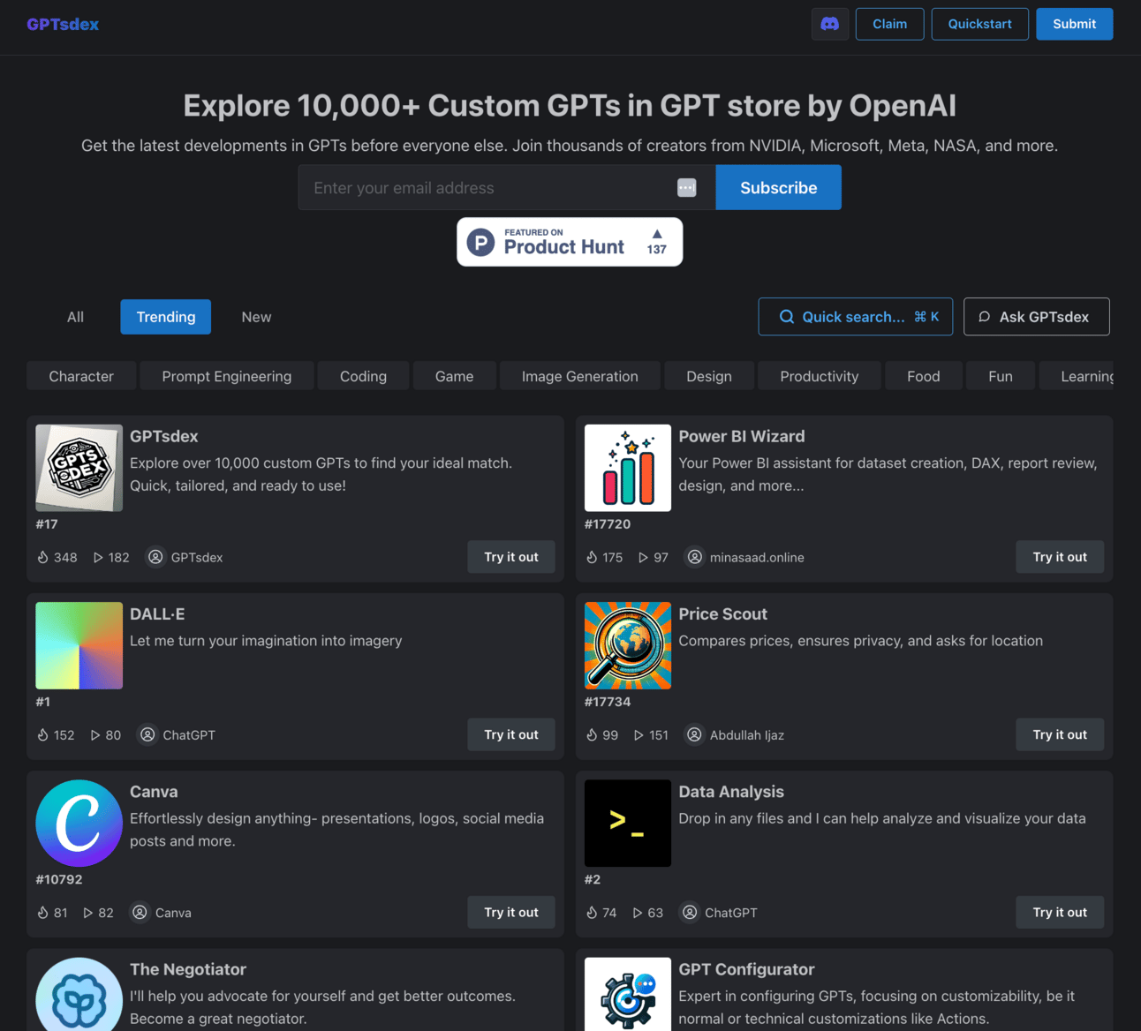Try out DALL·E
1141x1031 pixels.
point(511,734)
